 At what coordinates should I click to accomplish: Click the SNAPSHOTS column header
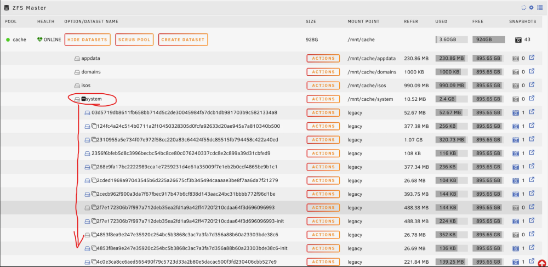[x=522, y=21]
